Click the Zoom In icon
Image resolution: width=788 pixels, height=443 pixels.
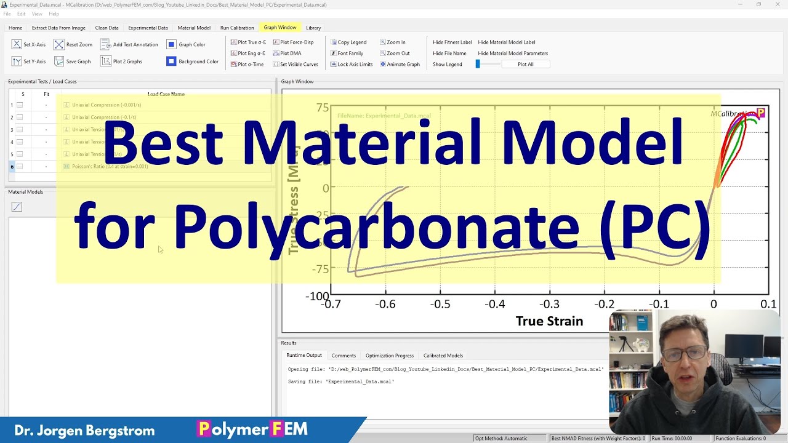383,42
